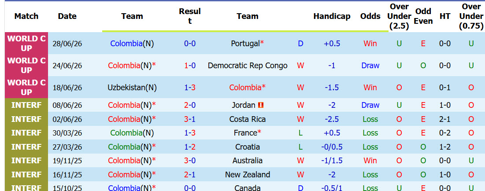Image resolution: width=485 pixels, height=191 pixels.
Task: Open the Australia team link
Action: point(248,161)
